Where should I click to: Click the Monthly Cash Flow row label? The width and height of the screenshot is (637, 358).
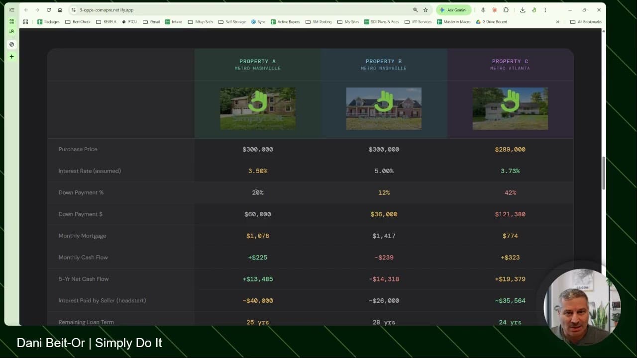pyautogui.click(x=83, y=258)
